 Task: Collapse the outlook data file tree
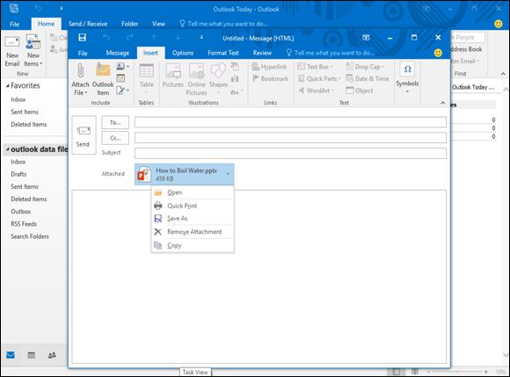pyautogui.click(x=8, y=149)
